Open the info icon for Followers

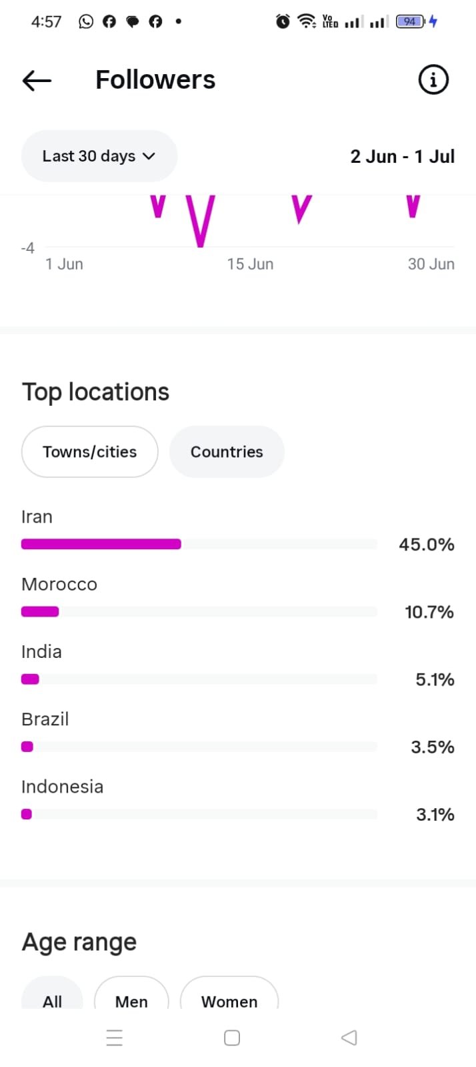(x=433, y=80)
